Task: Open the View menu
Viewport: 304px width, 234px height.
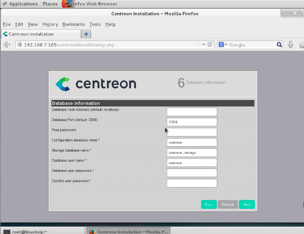Action: point(32,24)
